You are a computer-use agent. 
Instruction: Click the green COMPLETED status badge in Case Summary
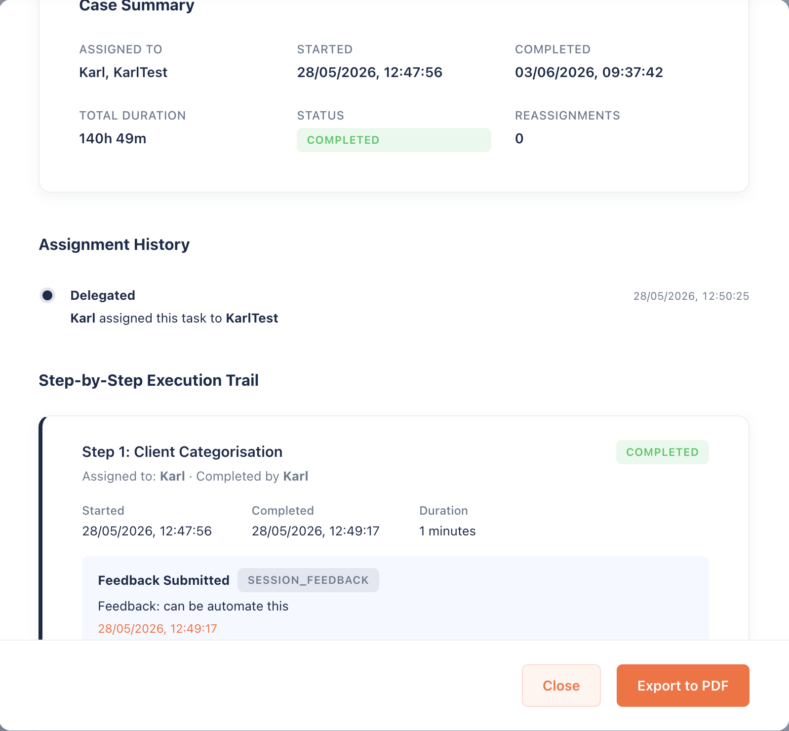click(394, 140)
